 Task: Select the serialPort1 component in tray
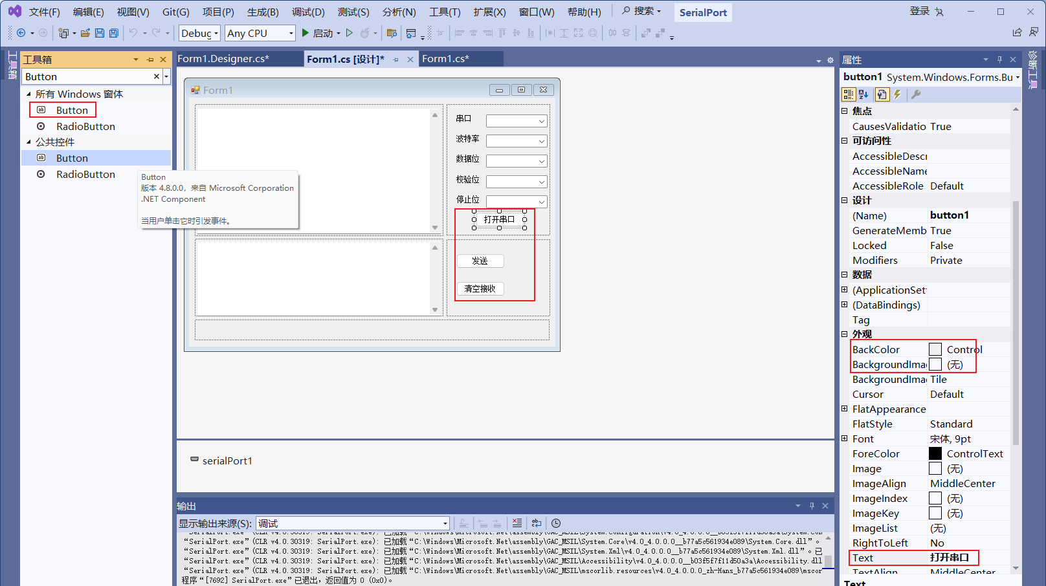(221, 461)
